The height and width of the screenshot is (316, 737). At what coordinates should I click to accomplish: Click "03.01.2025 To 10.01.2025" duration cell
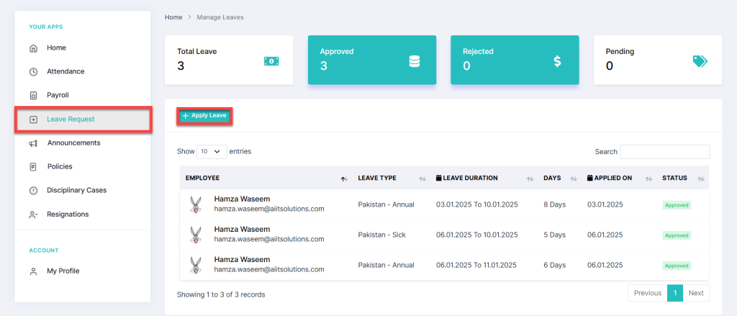[x=476, y=204]
